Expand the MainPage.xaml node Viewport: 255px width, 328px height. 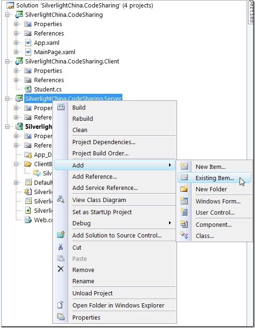(x=16, y=52)
